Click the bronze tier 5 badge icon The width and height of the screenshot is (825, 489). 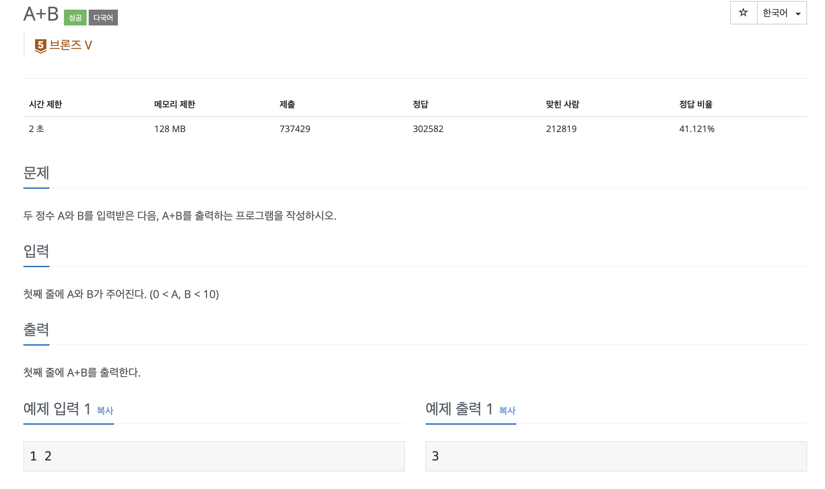pyautogui.click(x=41, y=46)
